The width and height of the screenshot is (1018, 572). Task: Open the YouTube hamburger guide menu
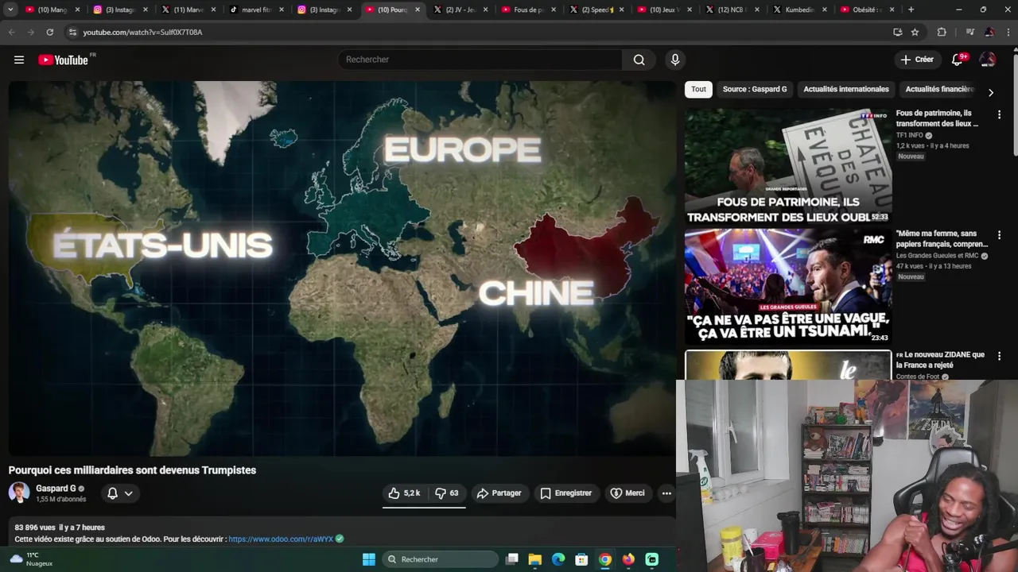pos(19,60)
